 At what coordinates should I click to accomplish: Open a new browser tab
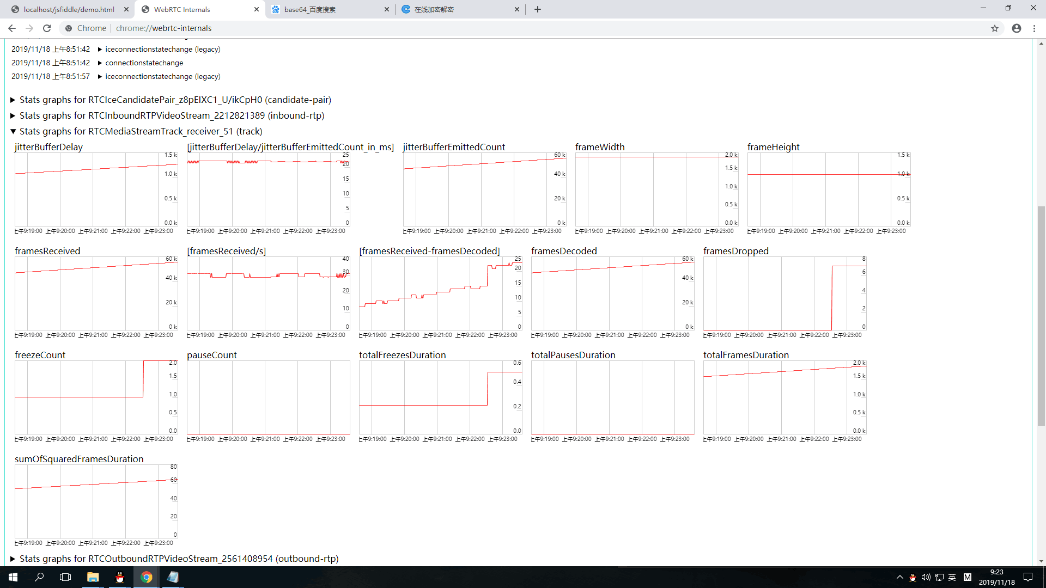pos(538,9)
